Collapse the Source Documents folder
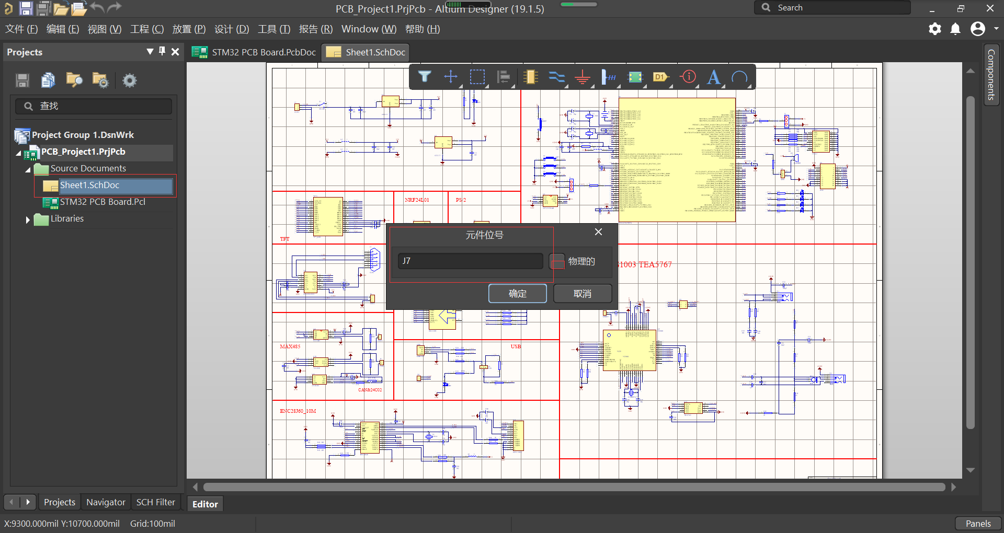Image resolution: width=1004 pixels, height=533 pixels. (28, 170)
